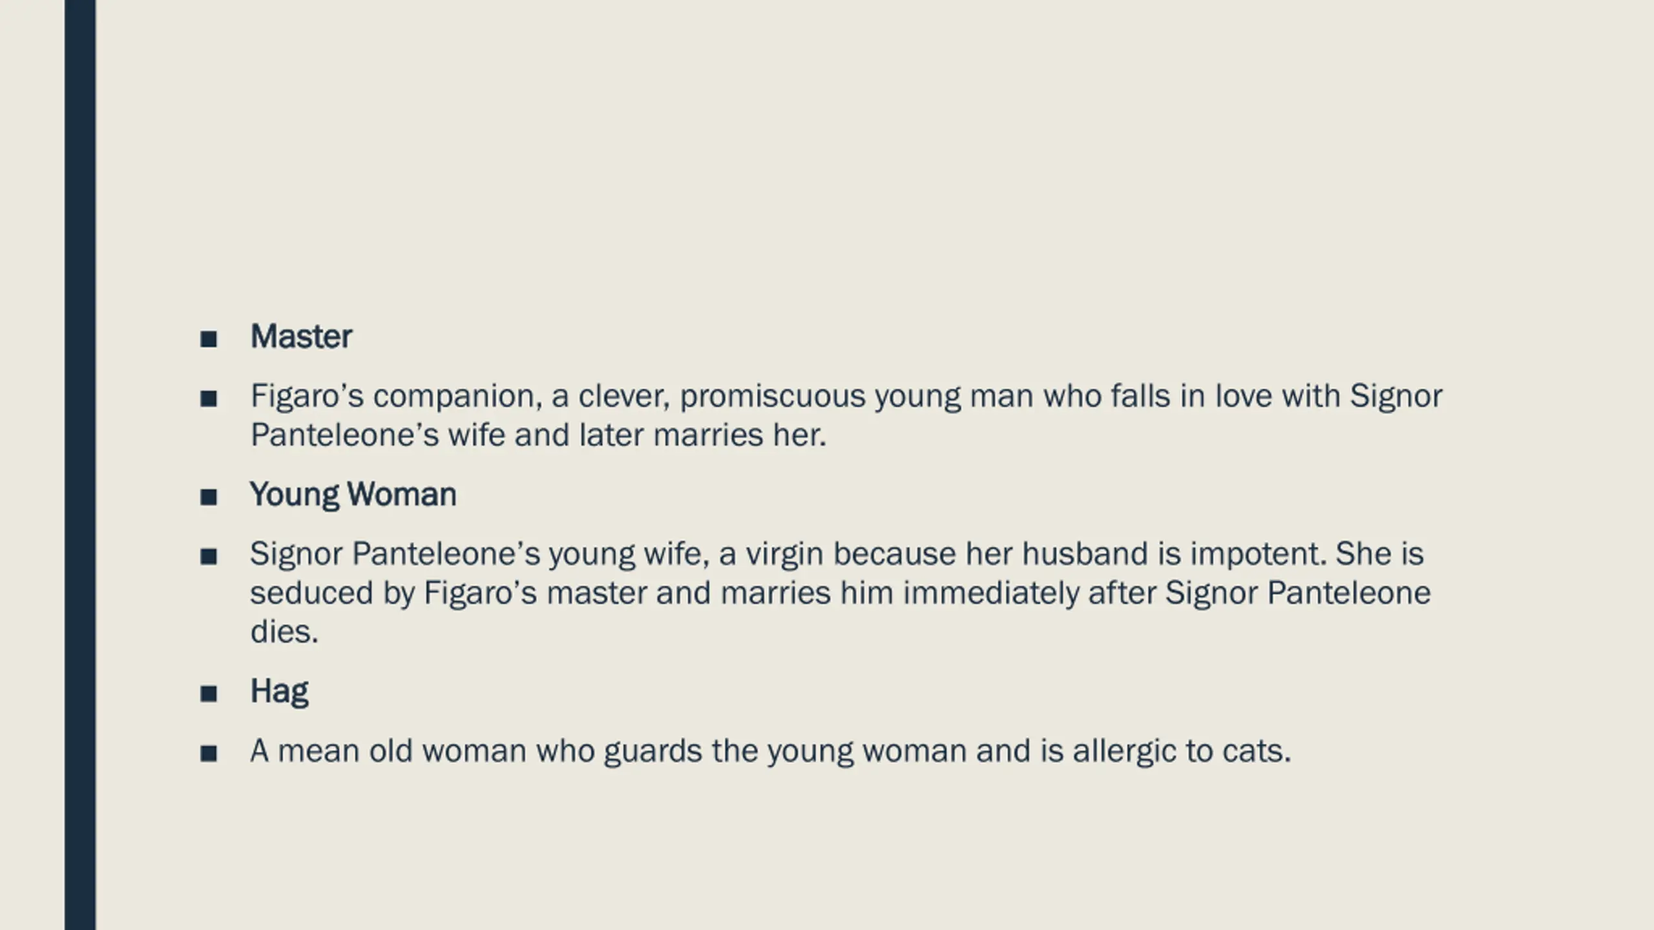The width and height of the screenshot is (1654, 930).
Task: Click the bullet beside Figaro's companion paragraph
Action: click(208, 398)
